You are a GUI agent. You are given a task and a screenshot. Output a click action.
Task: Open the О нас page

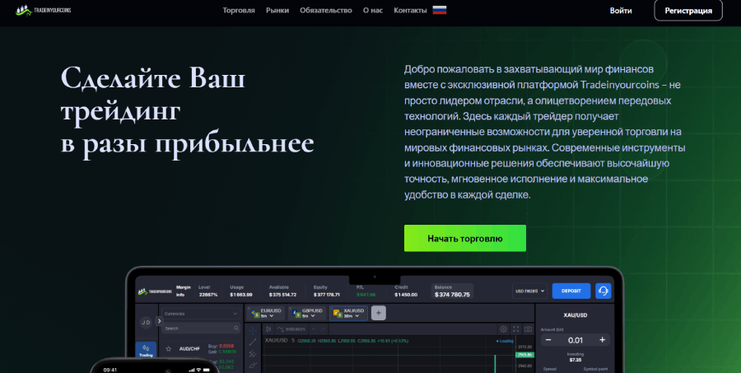[x=373, y=11]
